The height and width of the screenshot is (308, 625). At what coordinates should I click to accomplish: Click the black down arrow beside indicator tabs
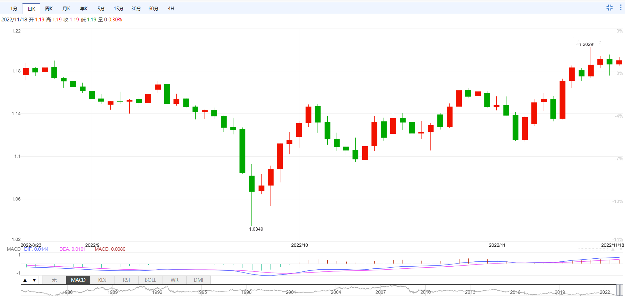click(34, 280)
